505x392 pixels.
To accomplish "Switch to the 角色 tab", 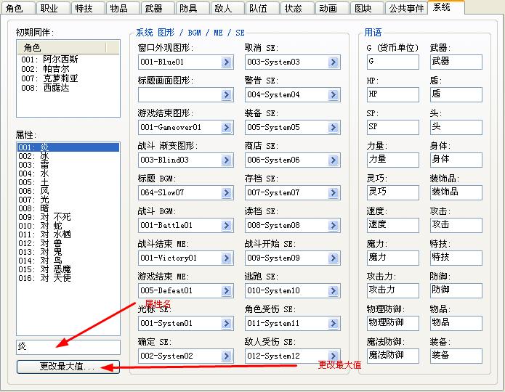I will [x=17, y=9].
